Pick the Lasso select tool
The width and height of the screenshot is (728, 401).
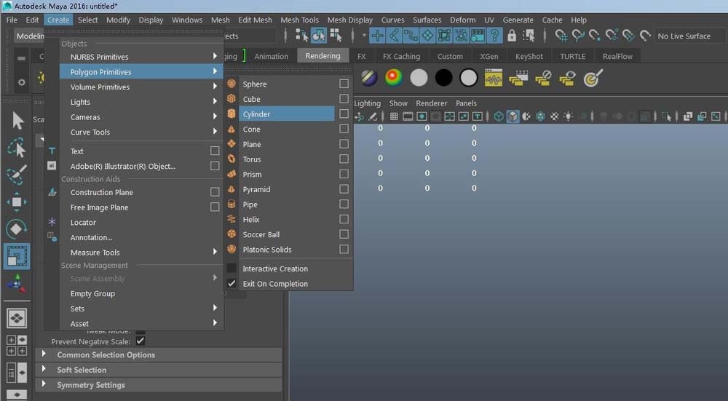(17, 148)
